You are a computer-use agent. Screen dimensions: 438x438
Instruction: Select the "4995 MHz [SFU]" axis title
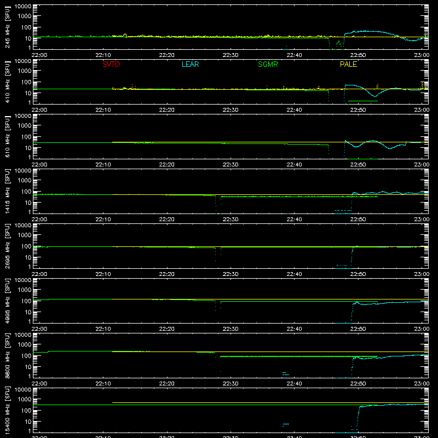[8, 301]
